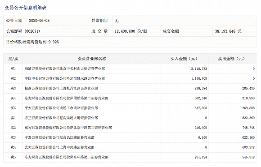261x167 pixels.
Task: Select the 卖1 row label
Action: 13,118
